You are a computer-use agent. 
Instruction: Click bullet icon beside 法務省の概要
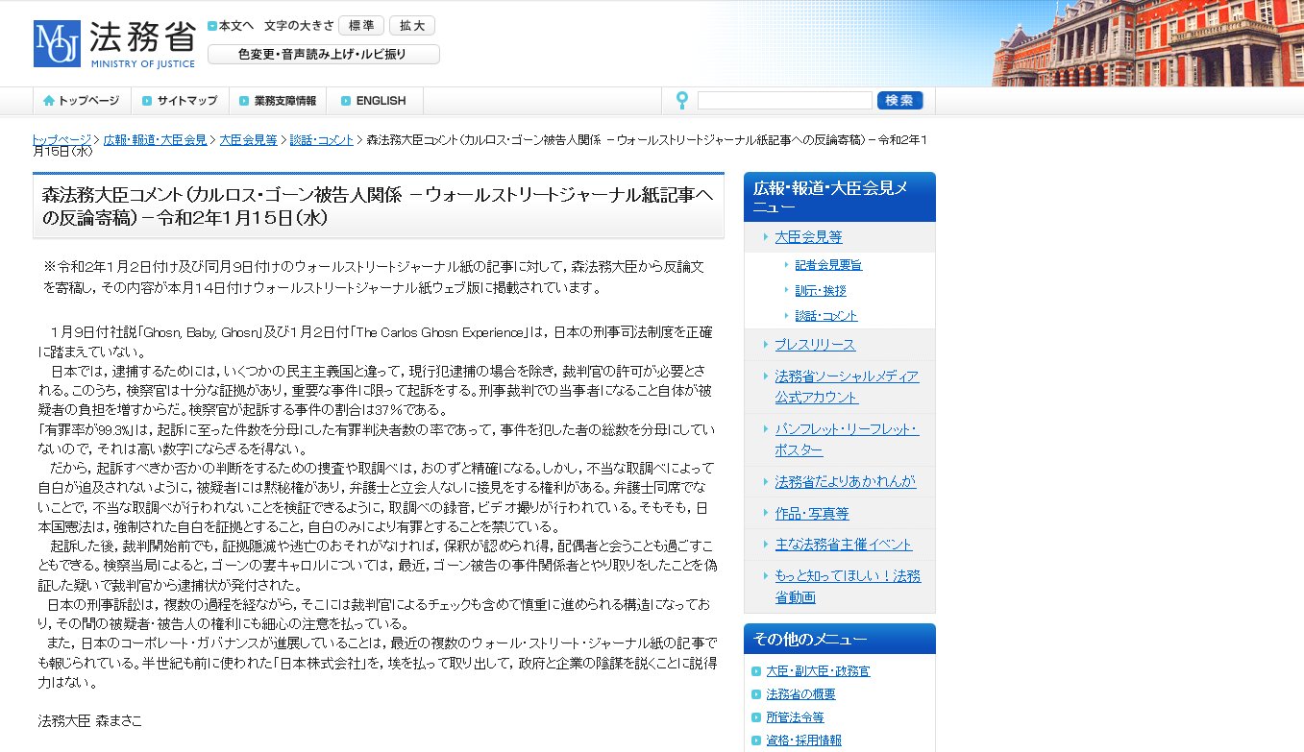tap(757, 694)
